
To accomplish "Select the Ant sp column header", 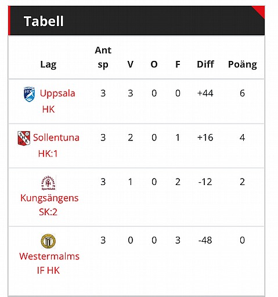I will pyautogui.click(x=103, y=57).
